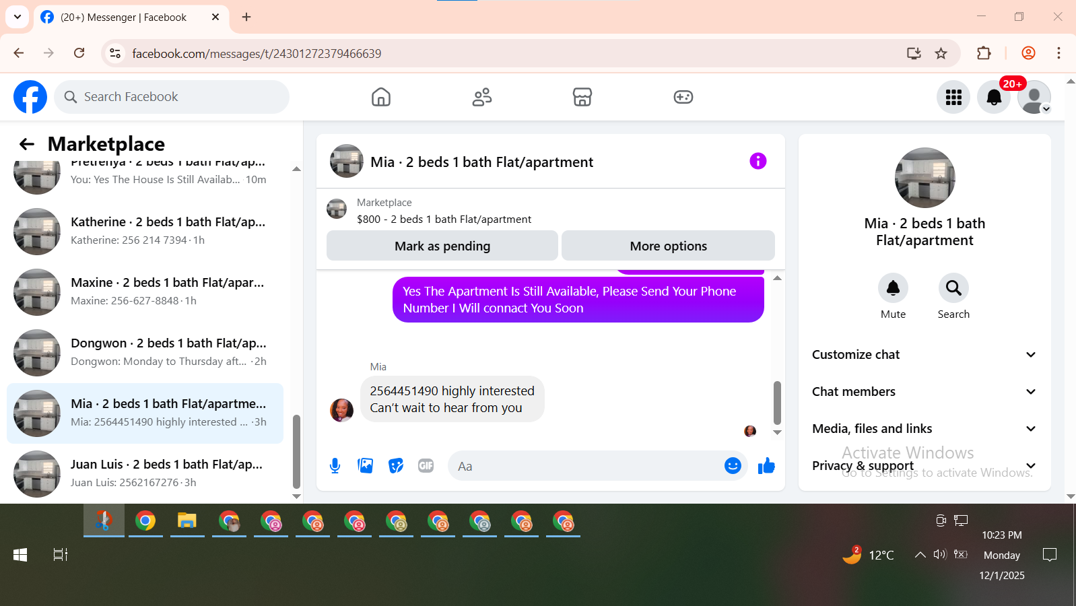Open File Explorer from the taskbar
The width and height of the screenshot is (1076, 606).
187,521
